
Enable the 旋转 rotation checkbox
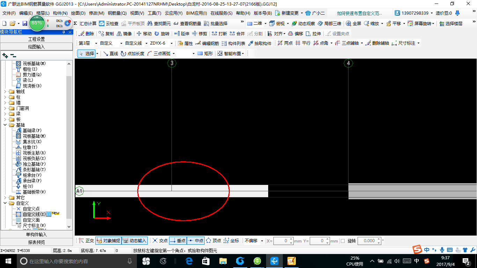(x=343, y=241)
